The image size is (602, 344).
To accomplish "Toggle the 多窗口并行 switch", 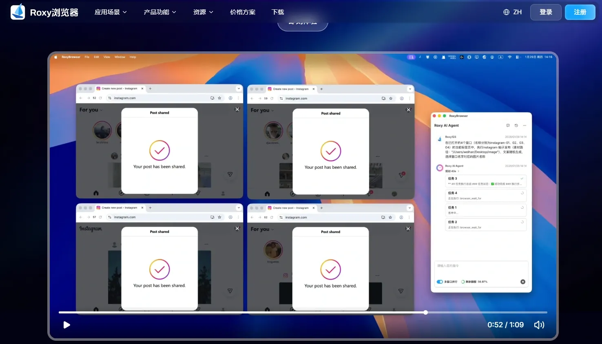I will [440, 282].
